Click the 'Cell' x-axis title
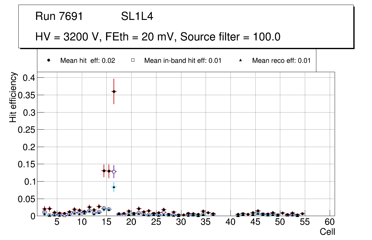 click(x=327, y=232)
